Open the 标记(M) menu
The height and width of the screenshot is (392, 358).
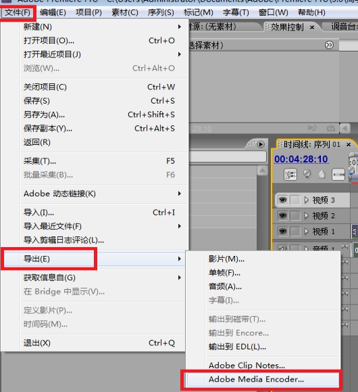click(x=199, y=12)
